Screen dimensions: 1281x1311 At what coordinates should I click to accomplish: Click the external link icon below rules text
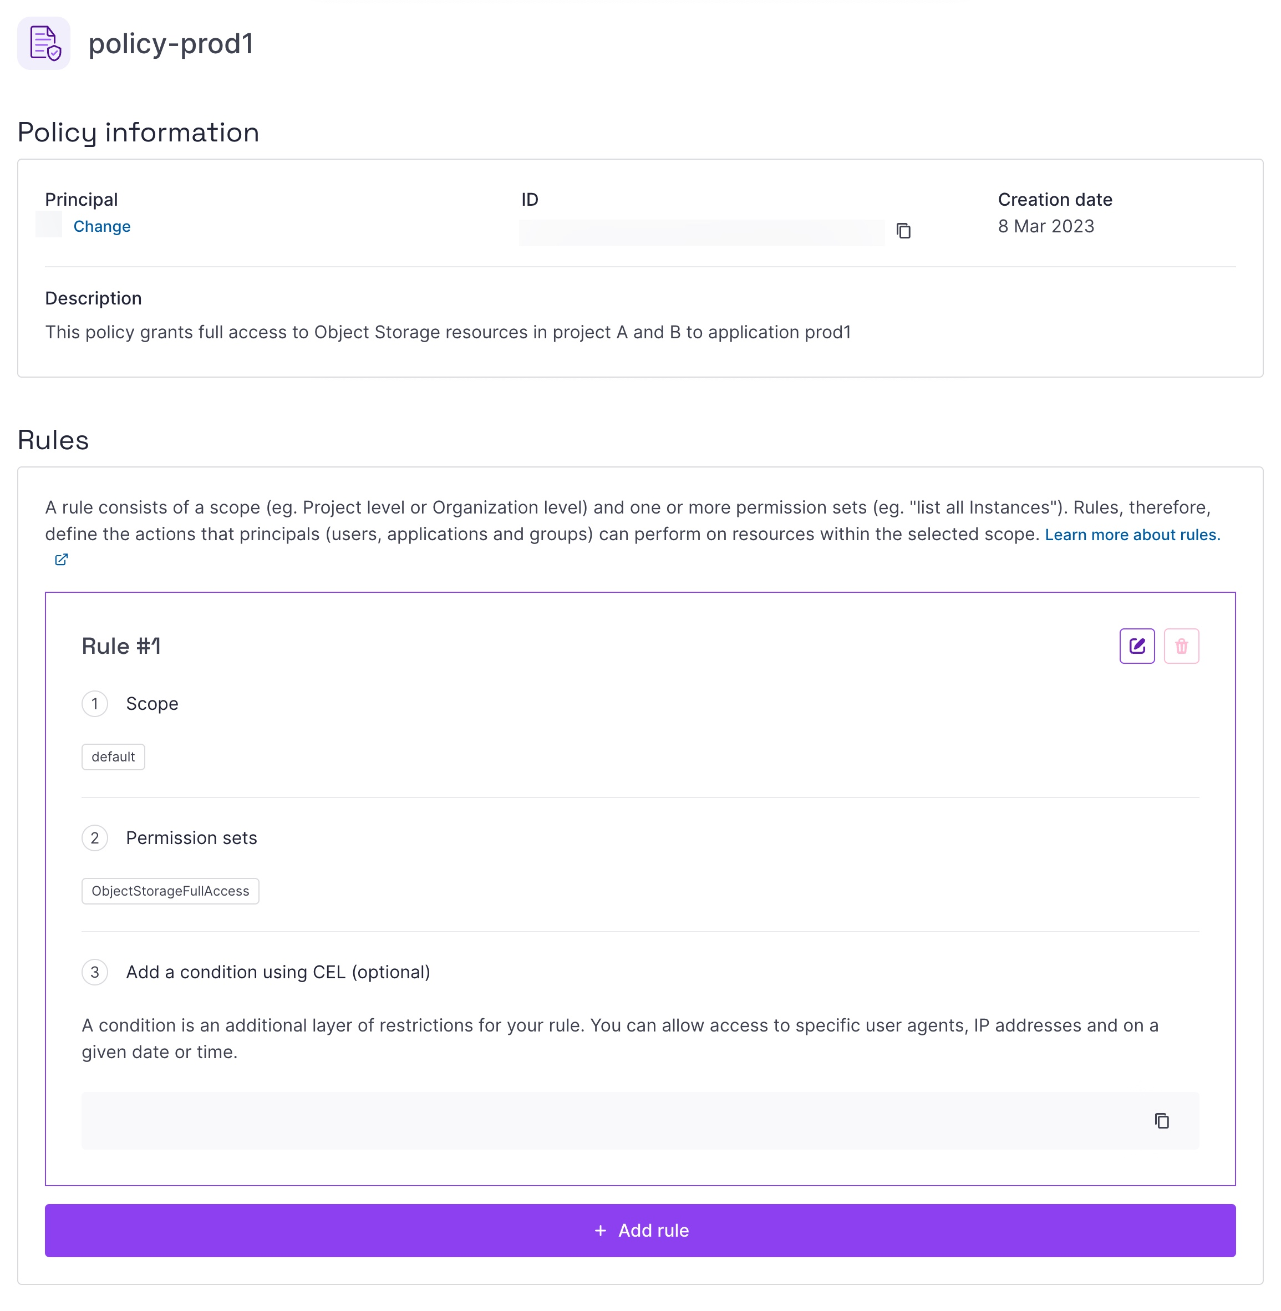click(x=61, y=560)
